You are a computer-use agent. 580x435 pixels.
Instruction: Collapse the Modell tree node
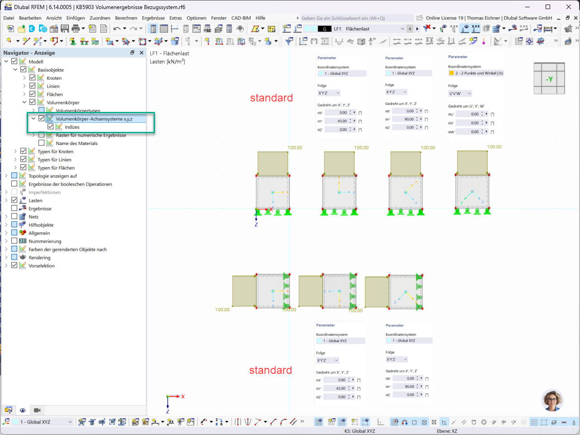pos(6,61)
